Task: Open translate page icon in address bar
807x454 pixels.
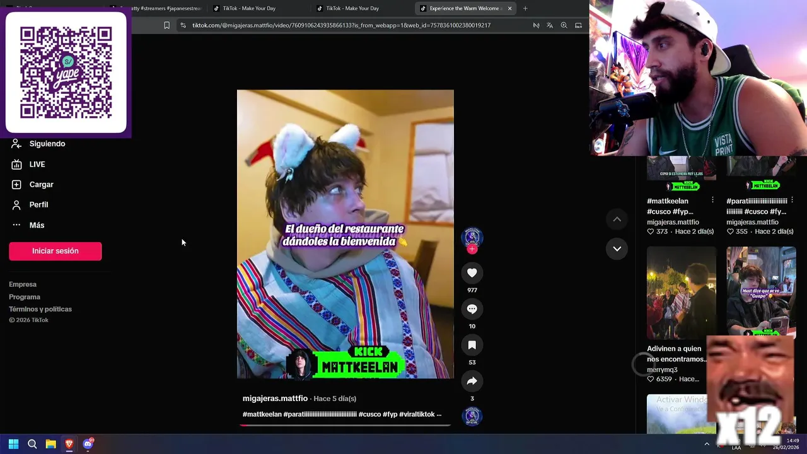Action: coord(550,25)
